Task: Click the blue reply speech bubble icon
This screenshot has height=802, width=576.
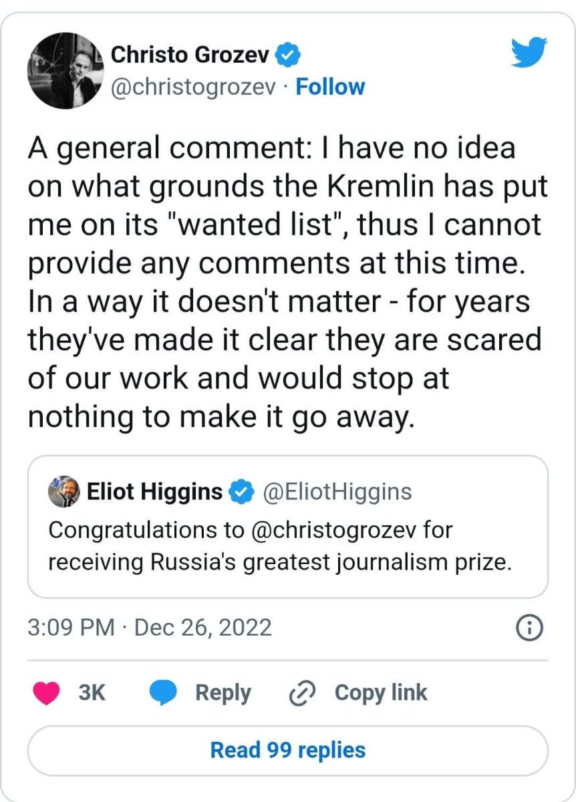Action: [162, 693]
